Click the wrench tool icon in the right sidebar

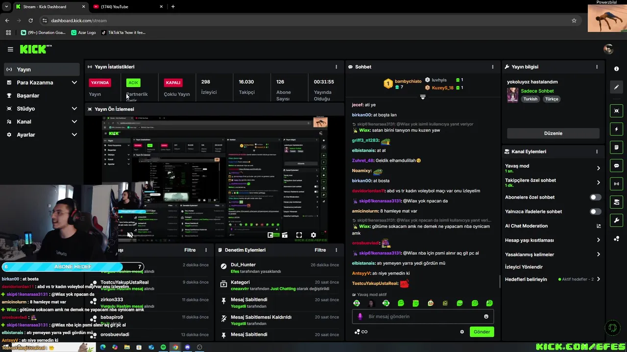point(616,220)
